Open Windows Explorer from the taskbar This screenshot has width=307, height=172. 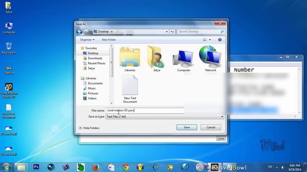[21, 167]
